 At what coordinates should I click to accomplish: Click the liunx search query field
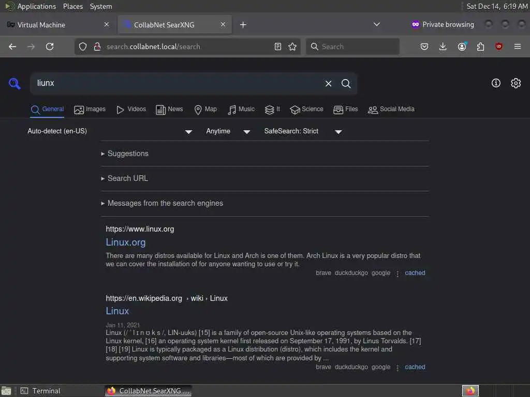point(176,83)
